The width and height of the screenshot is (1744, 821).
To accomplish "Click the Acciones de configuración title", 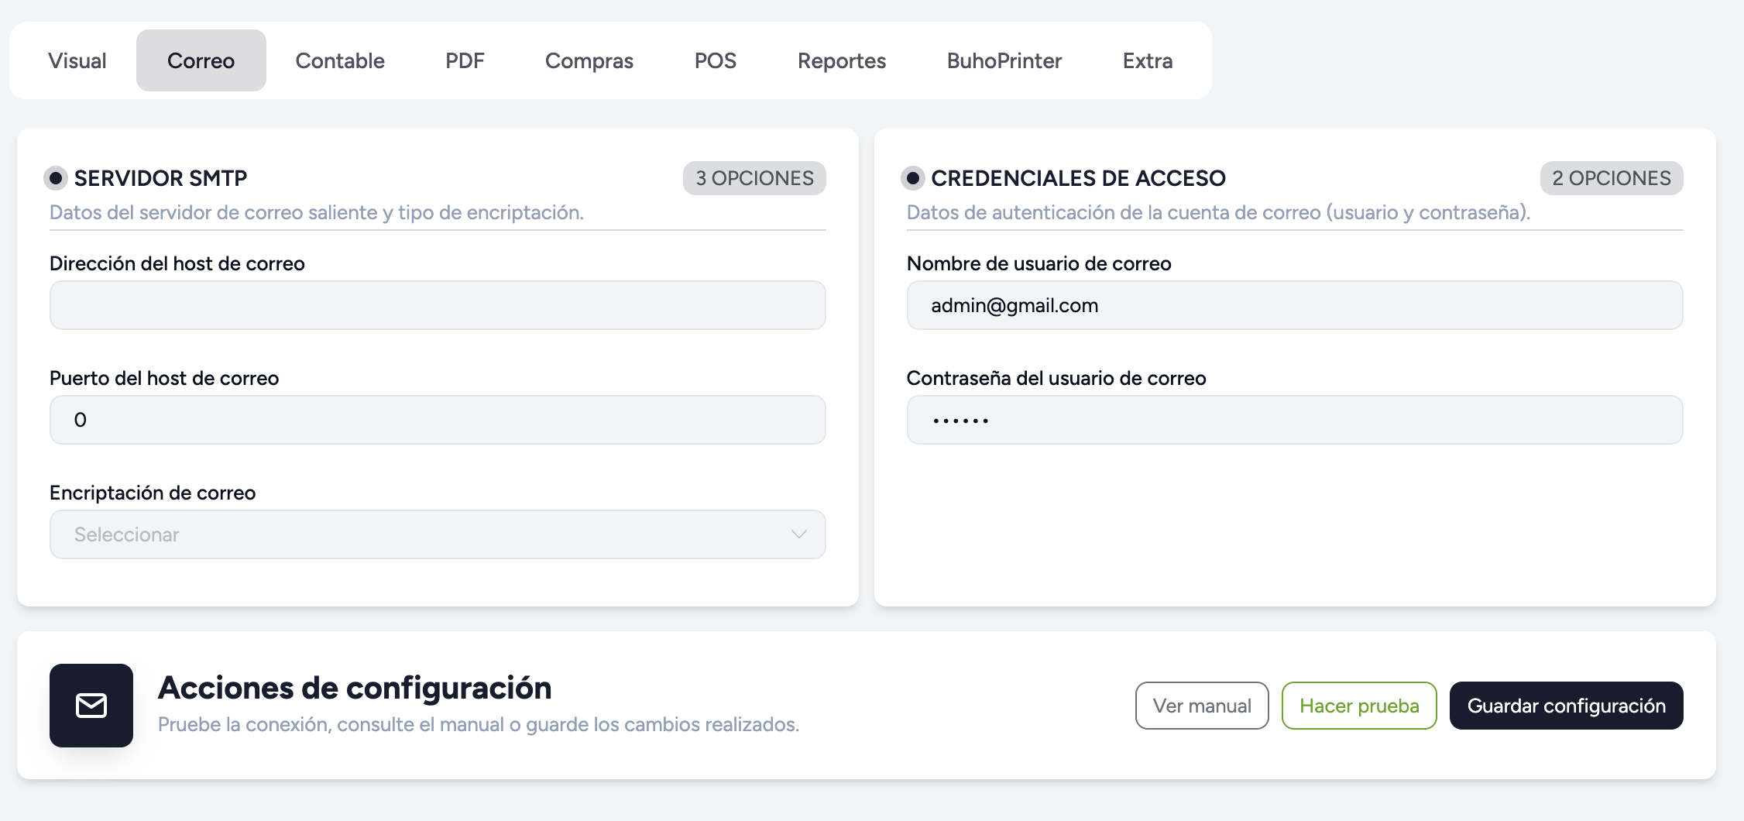I will pos(355,688).
